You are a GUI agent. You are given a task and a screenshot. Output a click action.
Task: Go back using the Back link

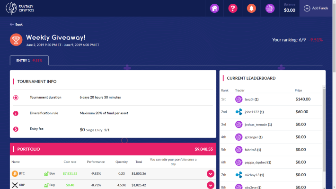pos(16,25)
